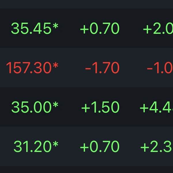Open the +2.3 percent change cell

pos(157,146)
